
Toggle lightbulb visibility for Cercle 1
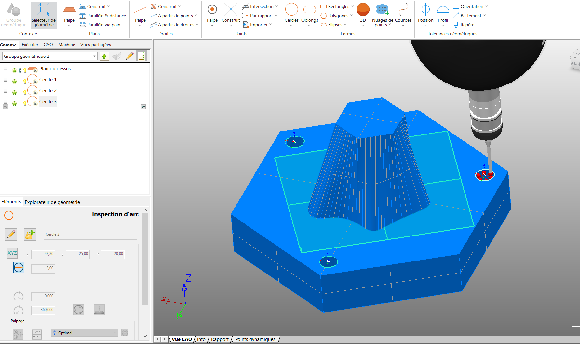[x=25, y=81]
